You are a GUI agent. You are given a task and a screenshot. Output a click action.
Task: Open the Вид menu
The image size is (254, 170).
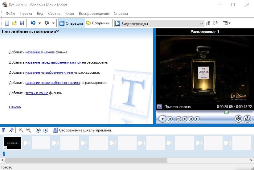tap(40, 14)
